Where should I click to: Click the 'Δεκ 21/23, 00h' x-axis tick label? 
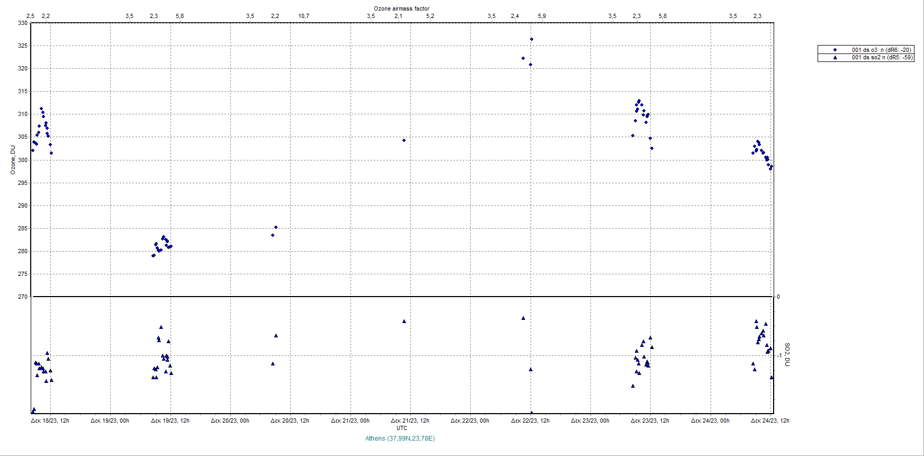(x=350, y=421)
